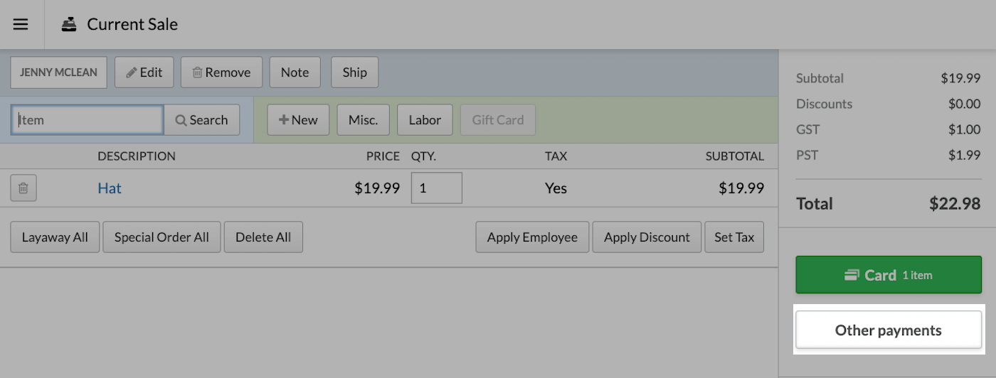Image resolution: width=996 pixels, height=378 pixels.
Task: Edit the customer with the pencil button
Action: (x=144, y=72)
